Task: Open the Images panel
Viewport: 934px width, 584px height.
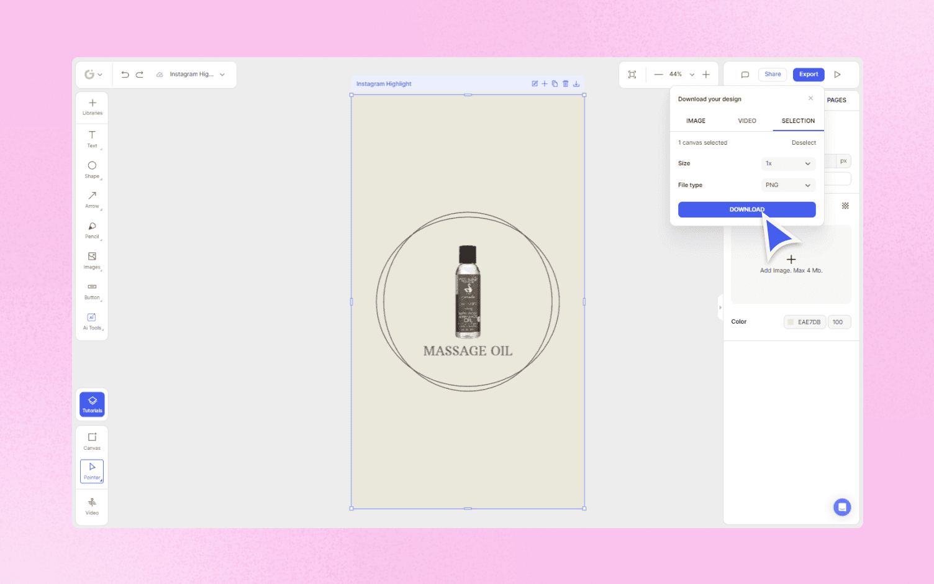Action: [x=92, y=260]
